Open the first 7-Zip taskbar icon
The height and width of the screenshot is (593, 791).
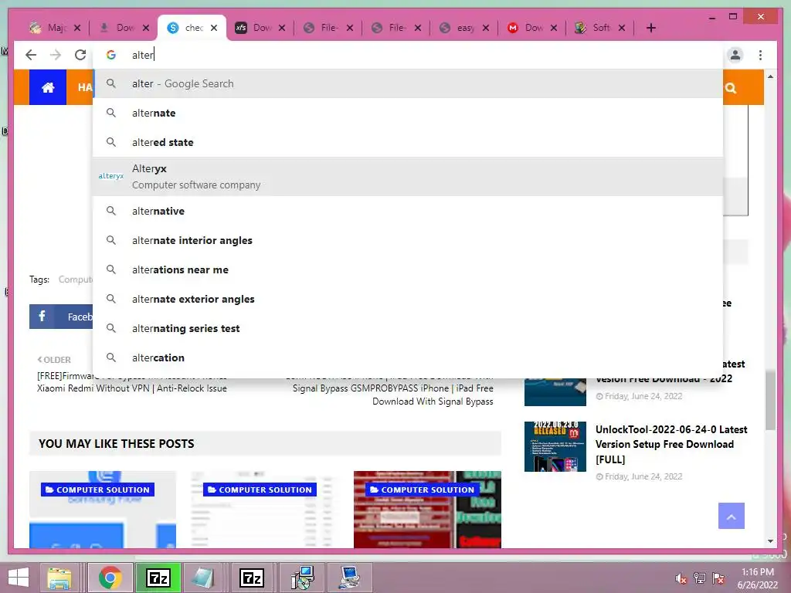coord(158,578)
